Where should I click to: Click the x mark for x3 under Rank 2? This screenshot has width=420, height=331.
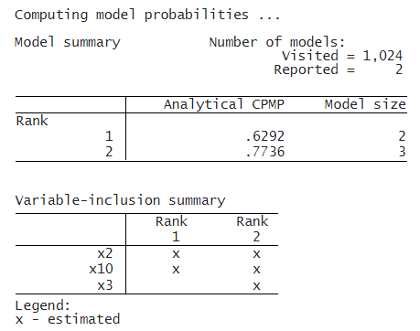coord(256,286)
